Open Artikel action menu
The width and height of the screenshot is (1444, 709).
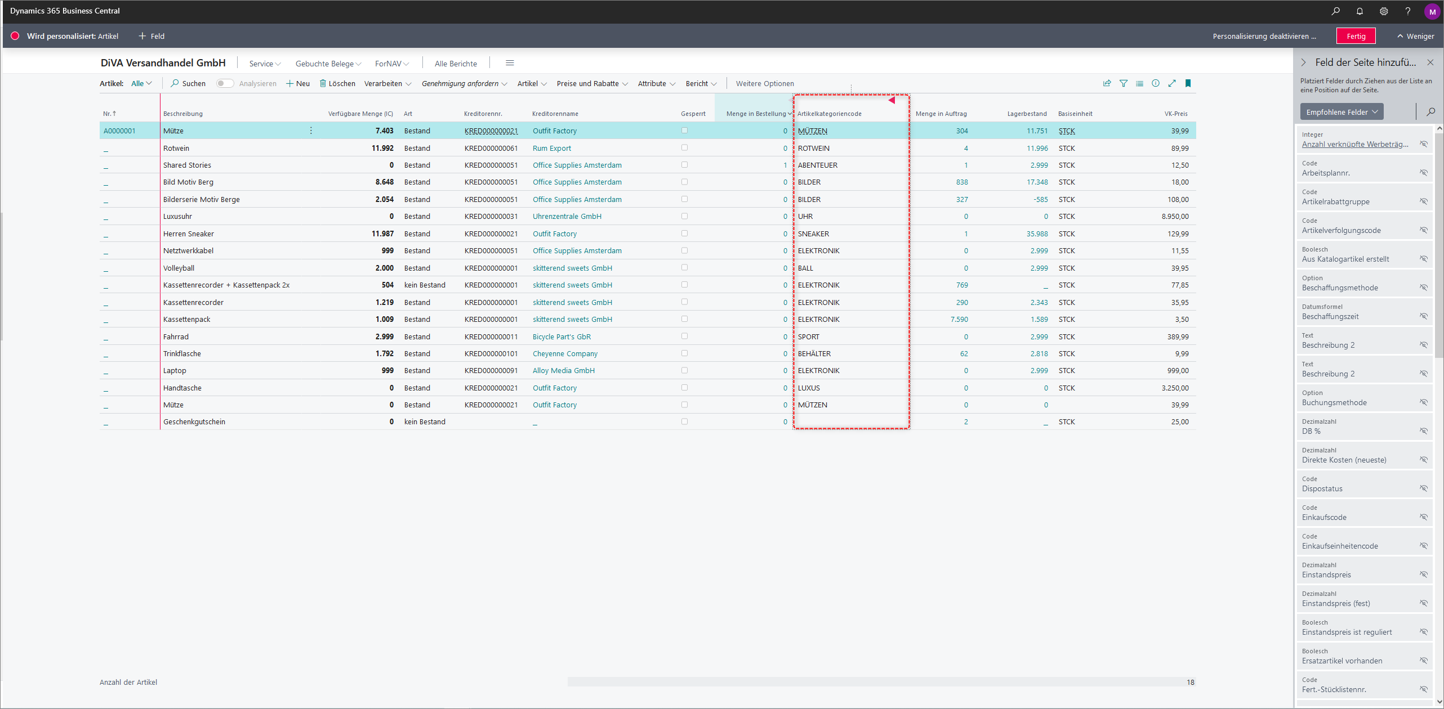532,83
